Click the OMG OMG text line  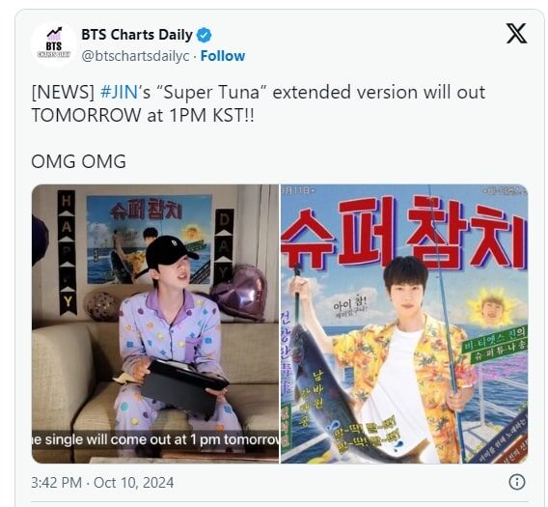[79, 161]
